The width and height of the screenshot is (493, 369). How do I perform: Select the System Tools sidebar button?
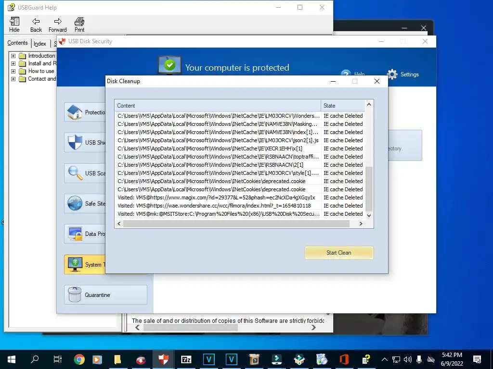click(x=85, y=264)
